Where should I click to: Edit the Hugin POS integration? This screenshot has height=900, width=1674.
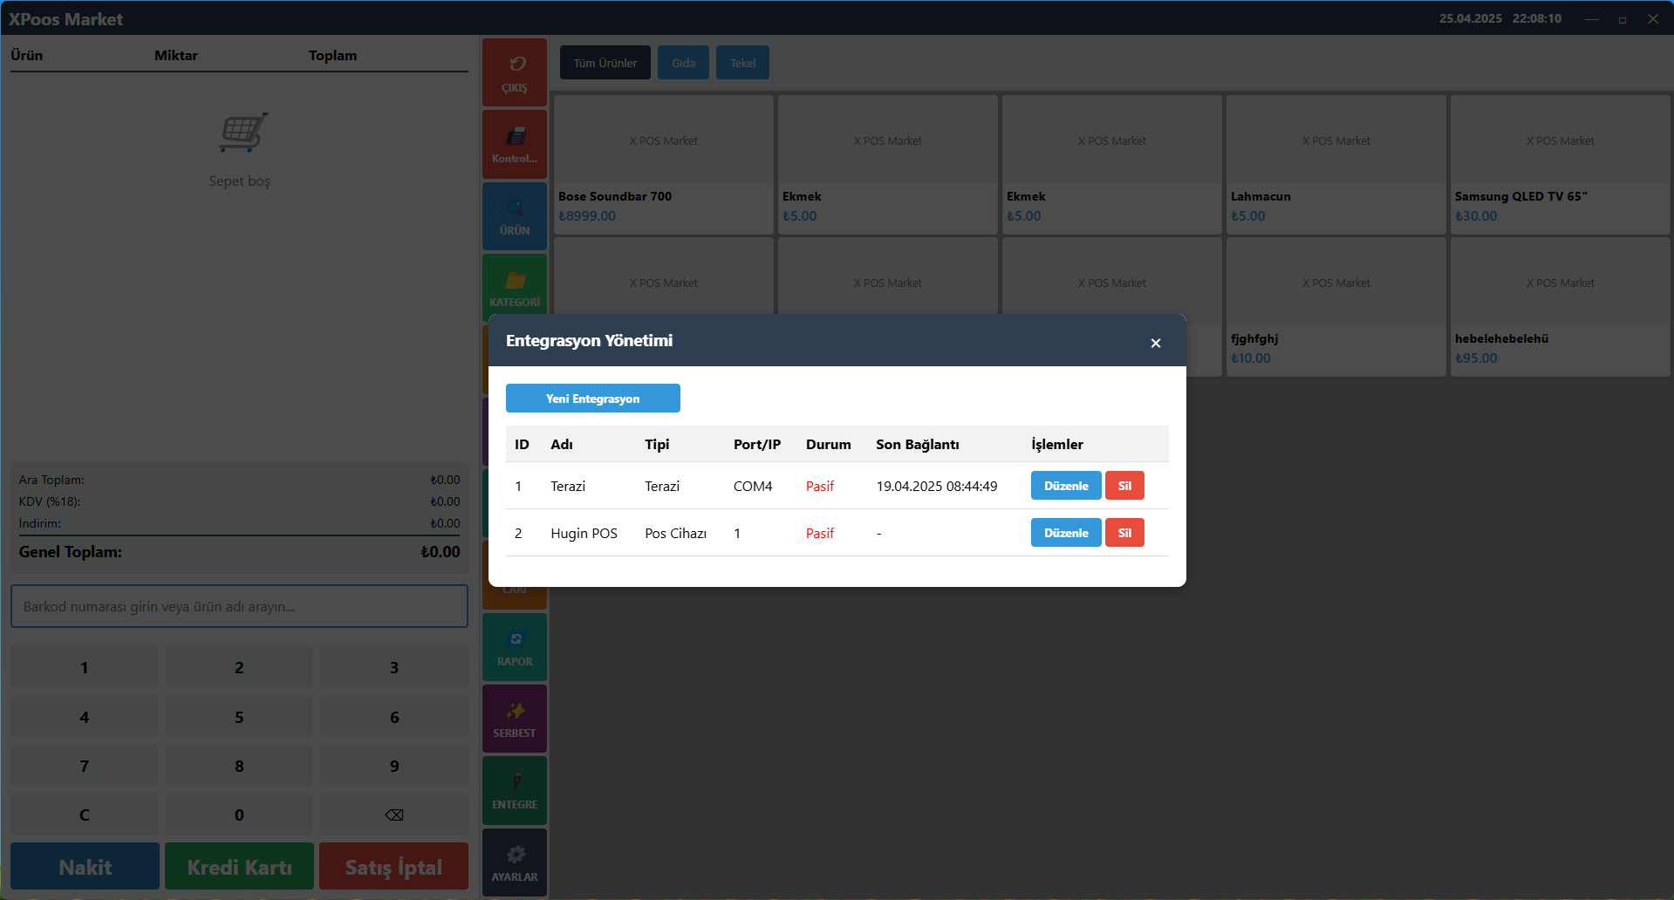(x=1065, y=533)
